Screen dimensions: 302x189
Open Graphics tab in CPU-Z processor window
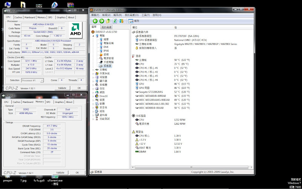pos(61,17)
